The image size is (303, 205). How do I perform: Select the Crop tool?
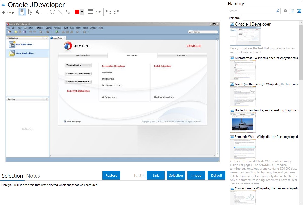point(8,12)
